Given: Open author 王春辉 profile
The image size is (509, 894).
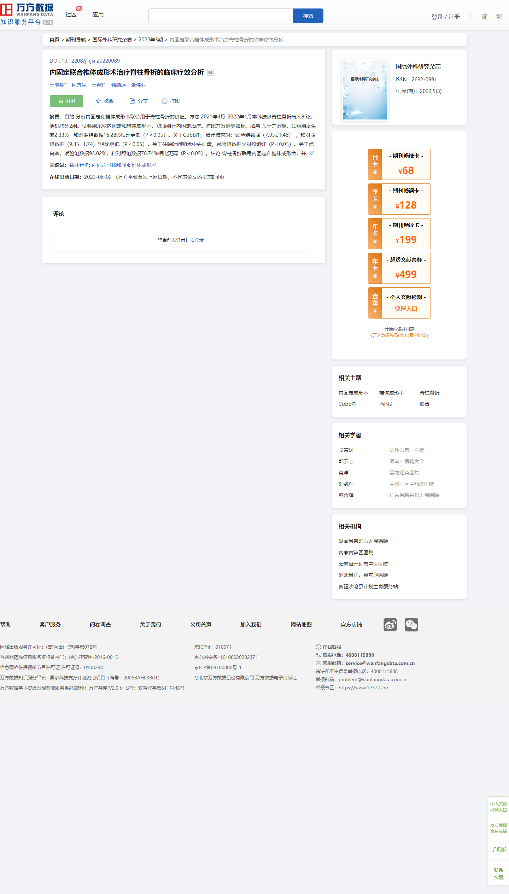Looking at the screenshot, I should 99,85.
